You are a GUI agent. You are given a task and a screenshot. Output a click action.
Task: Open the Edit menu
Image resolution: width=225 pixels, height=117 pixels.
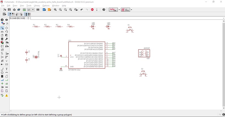9,5
